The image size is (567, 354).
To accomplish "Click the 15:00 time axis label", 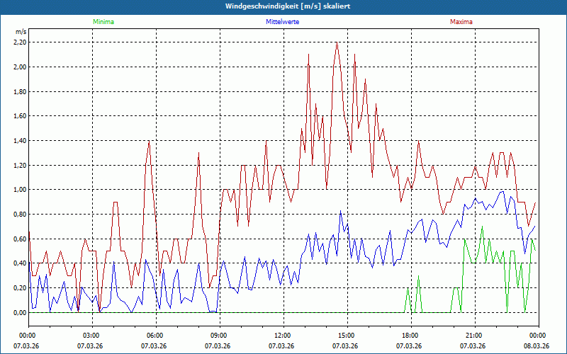I will tap(346, 336).
